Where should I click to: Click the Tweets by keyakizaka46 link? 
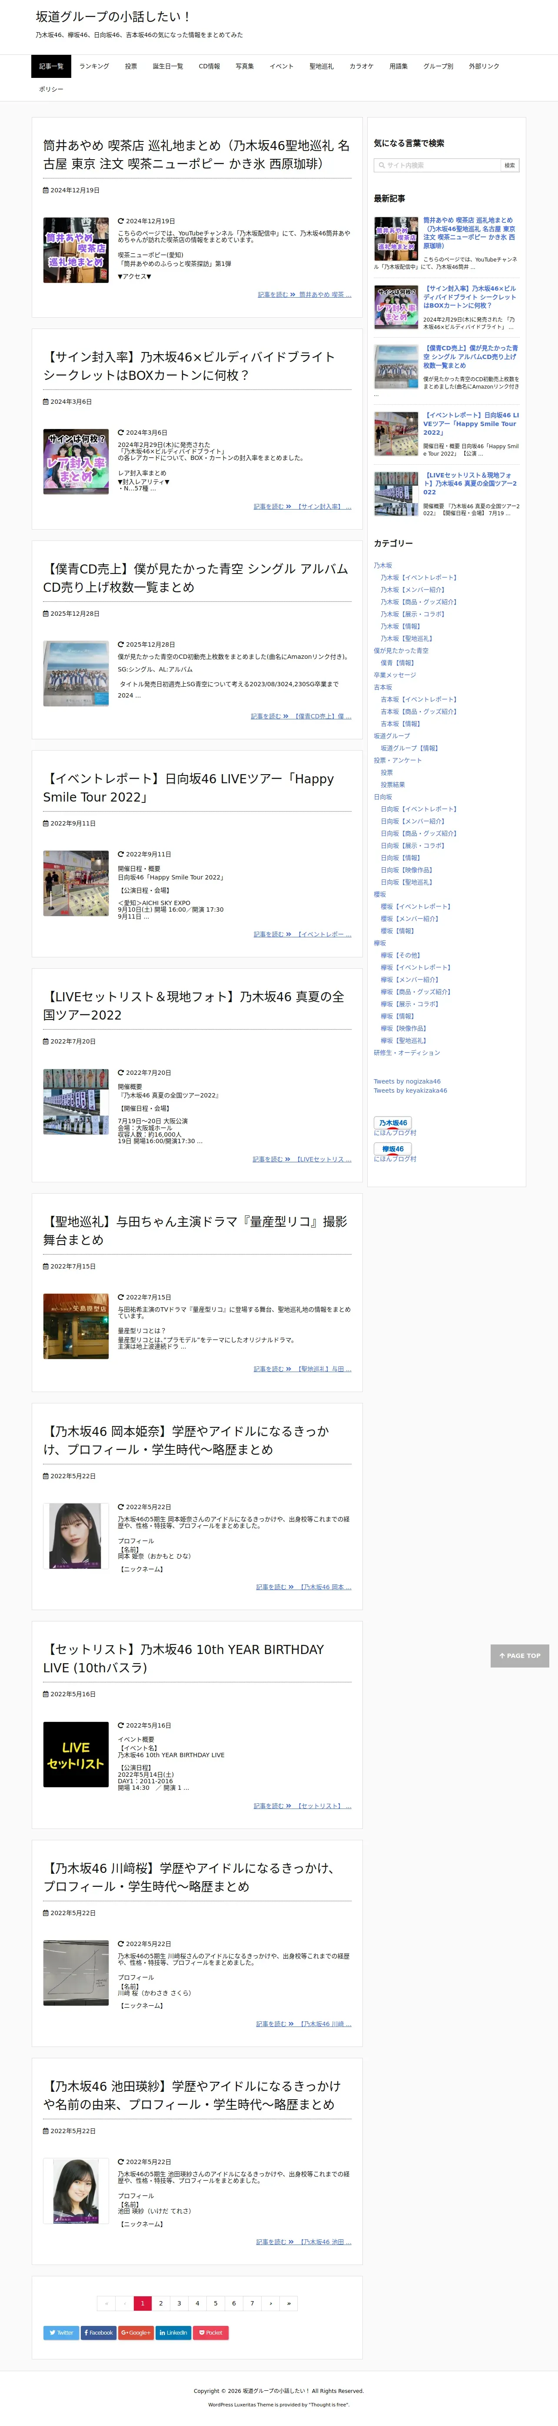(410, 1091)
